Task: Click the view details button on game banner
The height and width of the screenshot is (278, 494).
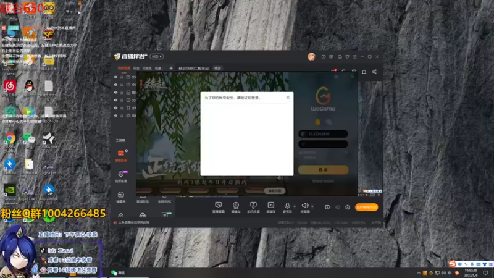Action: (x=275, y=191)
